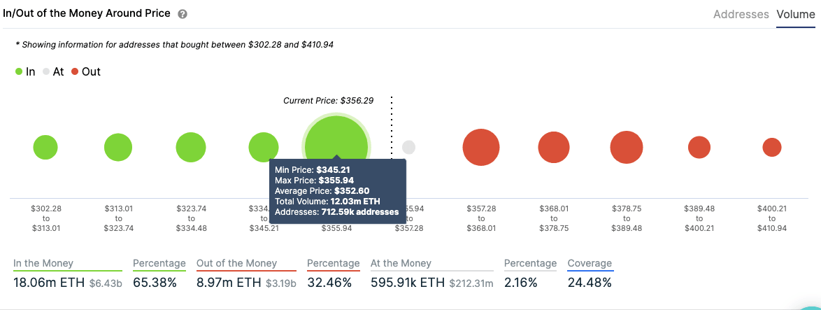This screenshot has width=821, height=310.
Task: Switch to the Volume tab
Action: 795,14
